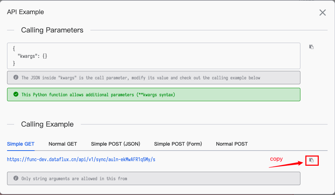Click the Calling Example section heading
Viewport: 335px width, 195px height.
tap(47, 124)
